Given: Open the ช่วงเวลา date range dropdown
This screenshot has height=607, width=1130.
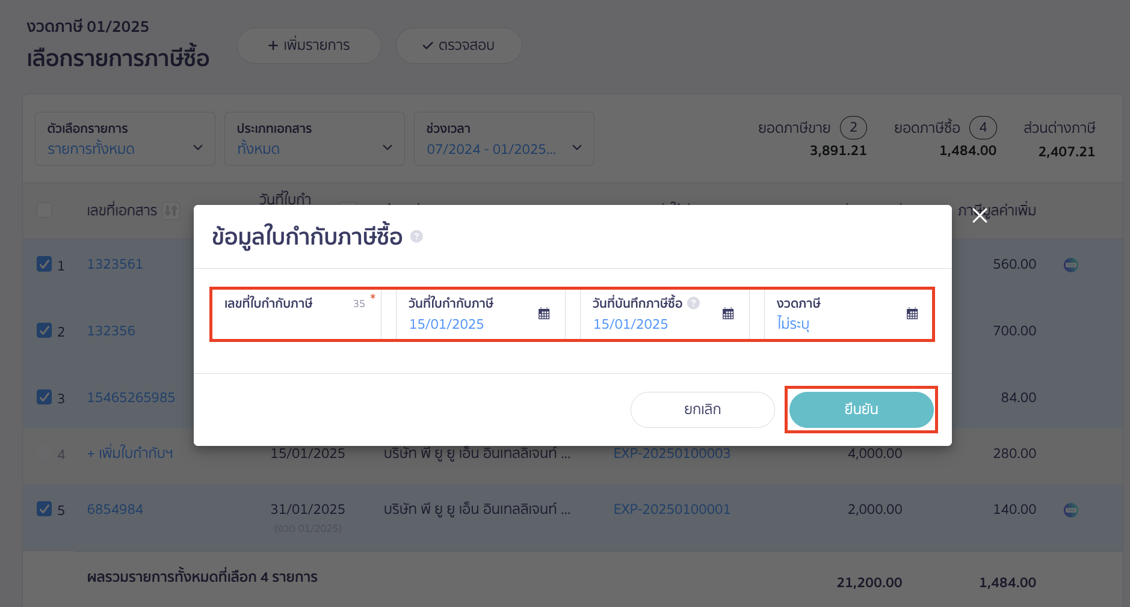Looking at the screenshot, I should point(504,139).
